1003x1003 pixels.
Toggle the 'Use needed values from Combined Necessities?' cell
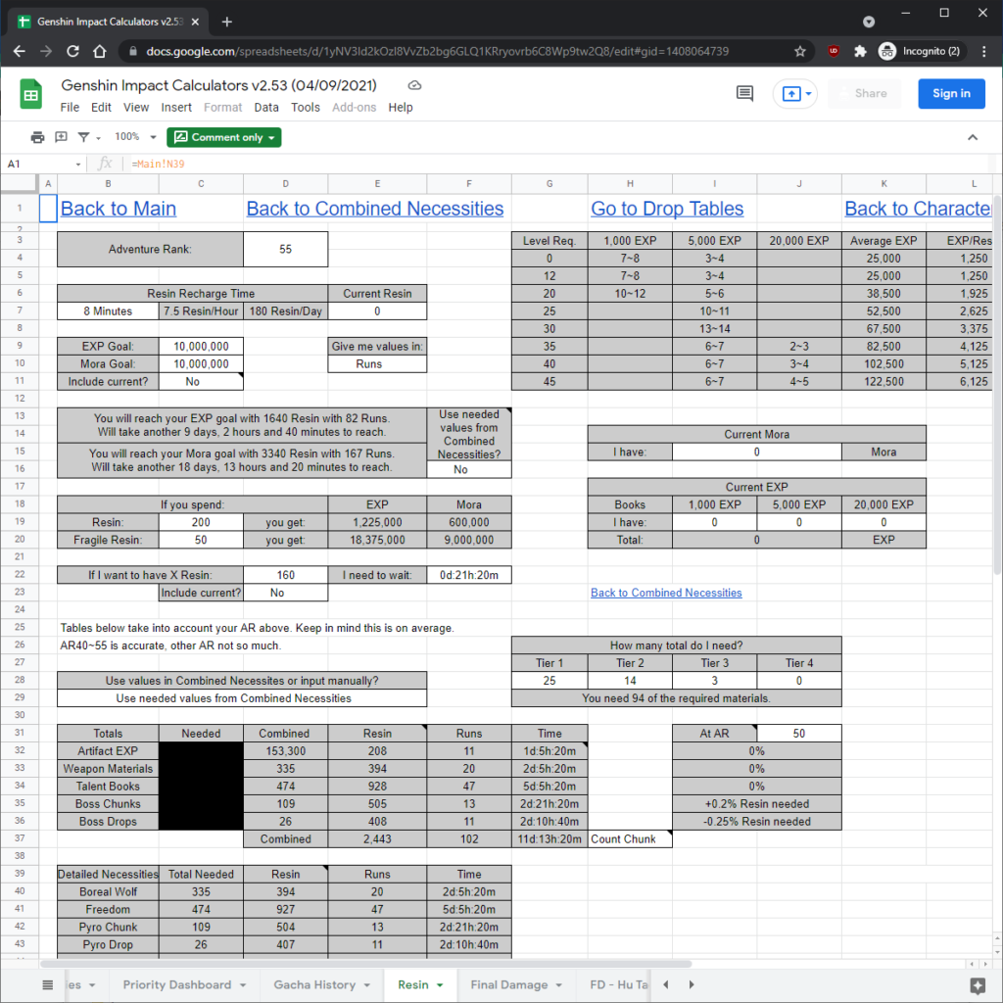(468, 469)
